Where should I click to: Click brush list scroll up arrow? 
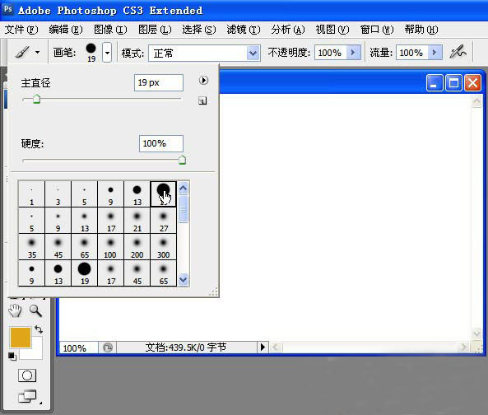click(x=184, y=189)
